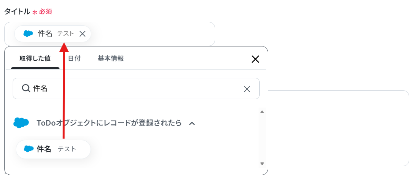Click the Salesforce icon on the result chip
Viewport: 415px width, 177px height.
[x=29, y=149]
